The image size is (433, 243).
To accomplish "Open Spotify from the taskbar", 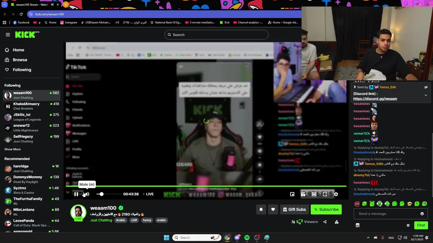I will click(x=247, y=238).
